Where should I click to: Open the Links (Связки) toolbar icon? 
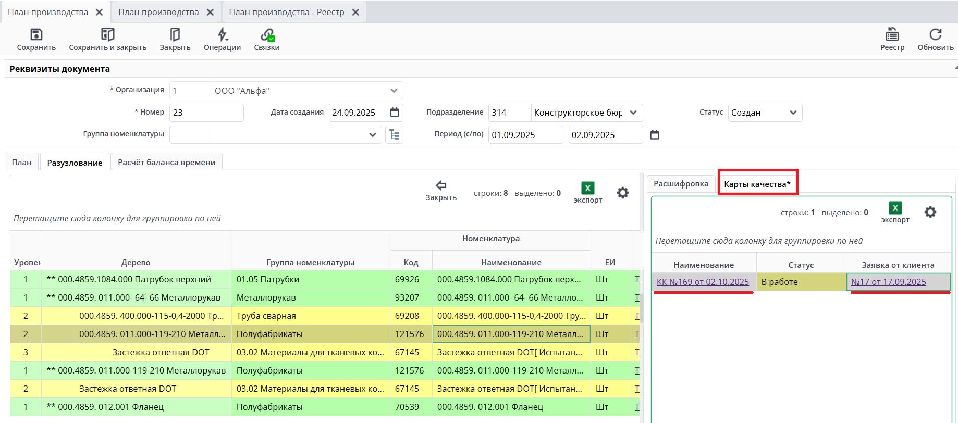[x=267, y=35]
